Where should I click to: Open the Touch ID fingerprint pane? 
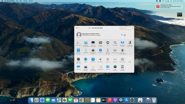[108, 59]
